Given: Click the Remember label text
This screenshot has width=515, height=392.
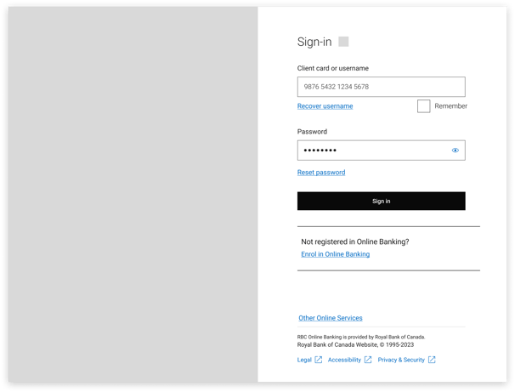Looking at the screenshot, I should pyautogui.click(x=450, y=106).
